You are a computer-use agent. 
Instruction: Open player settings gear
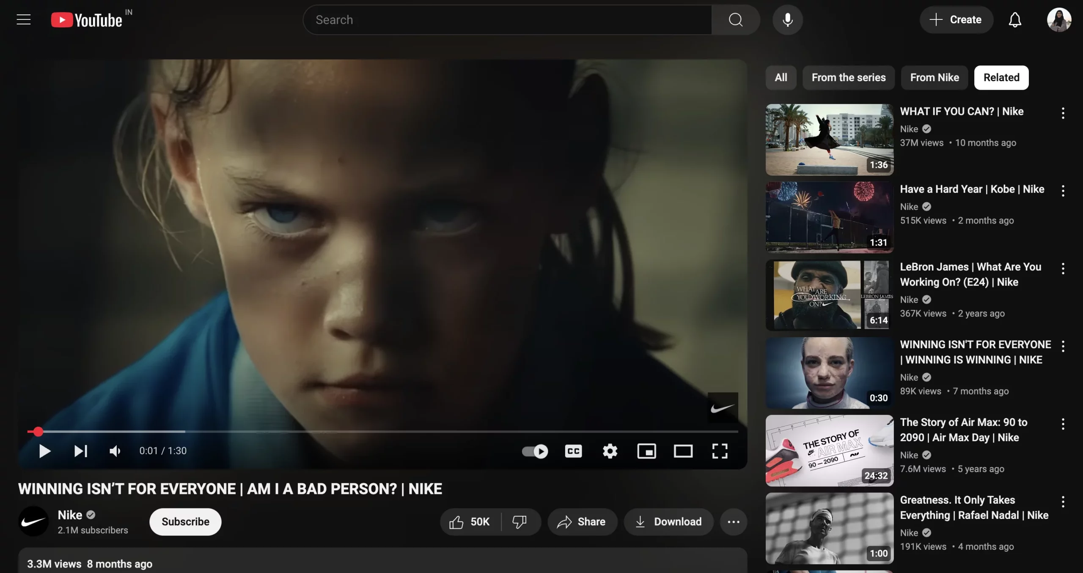tap(610, 451)
